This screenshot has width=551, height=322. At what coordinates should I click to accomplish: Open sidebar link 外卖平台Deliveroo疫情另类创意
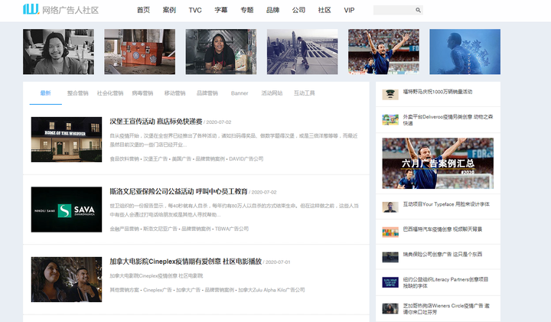[x=448, y=120]
